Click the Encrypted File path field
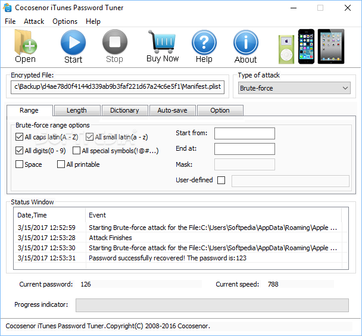This screenshot has width=362, height=336. [117, 87]
